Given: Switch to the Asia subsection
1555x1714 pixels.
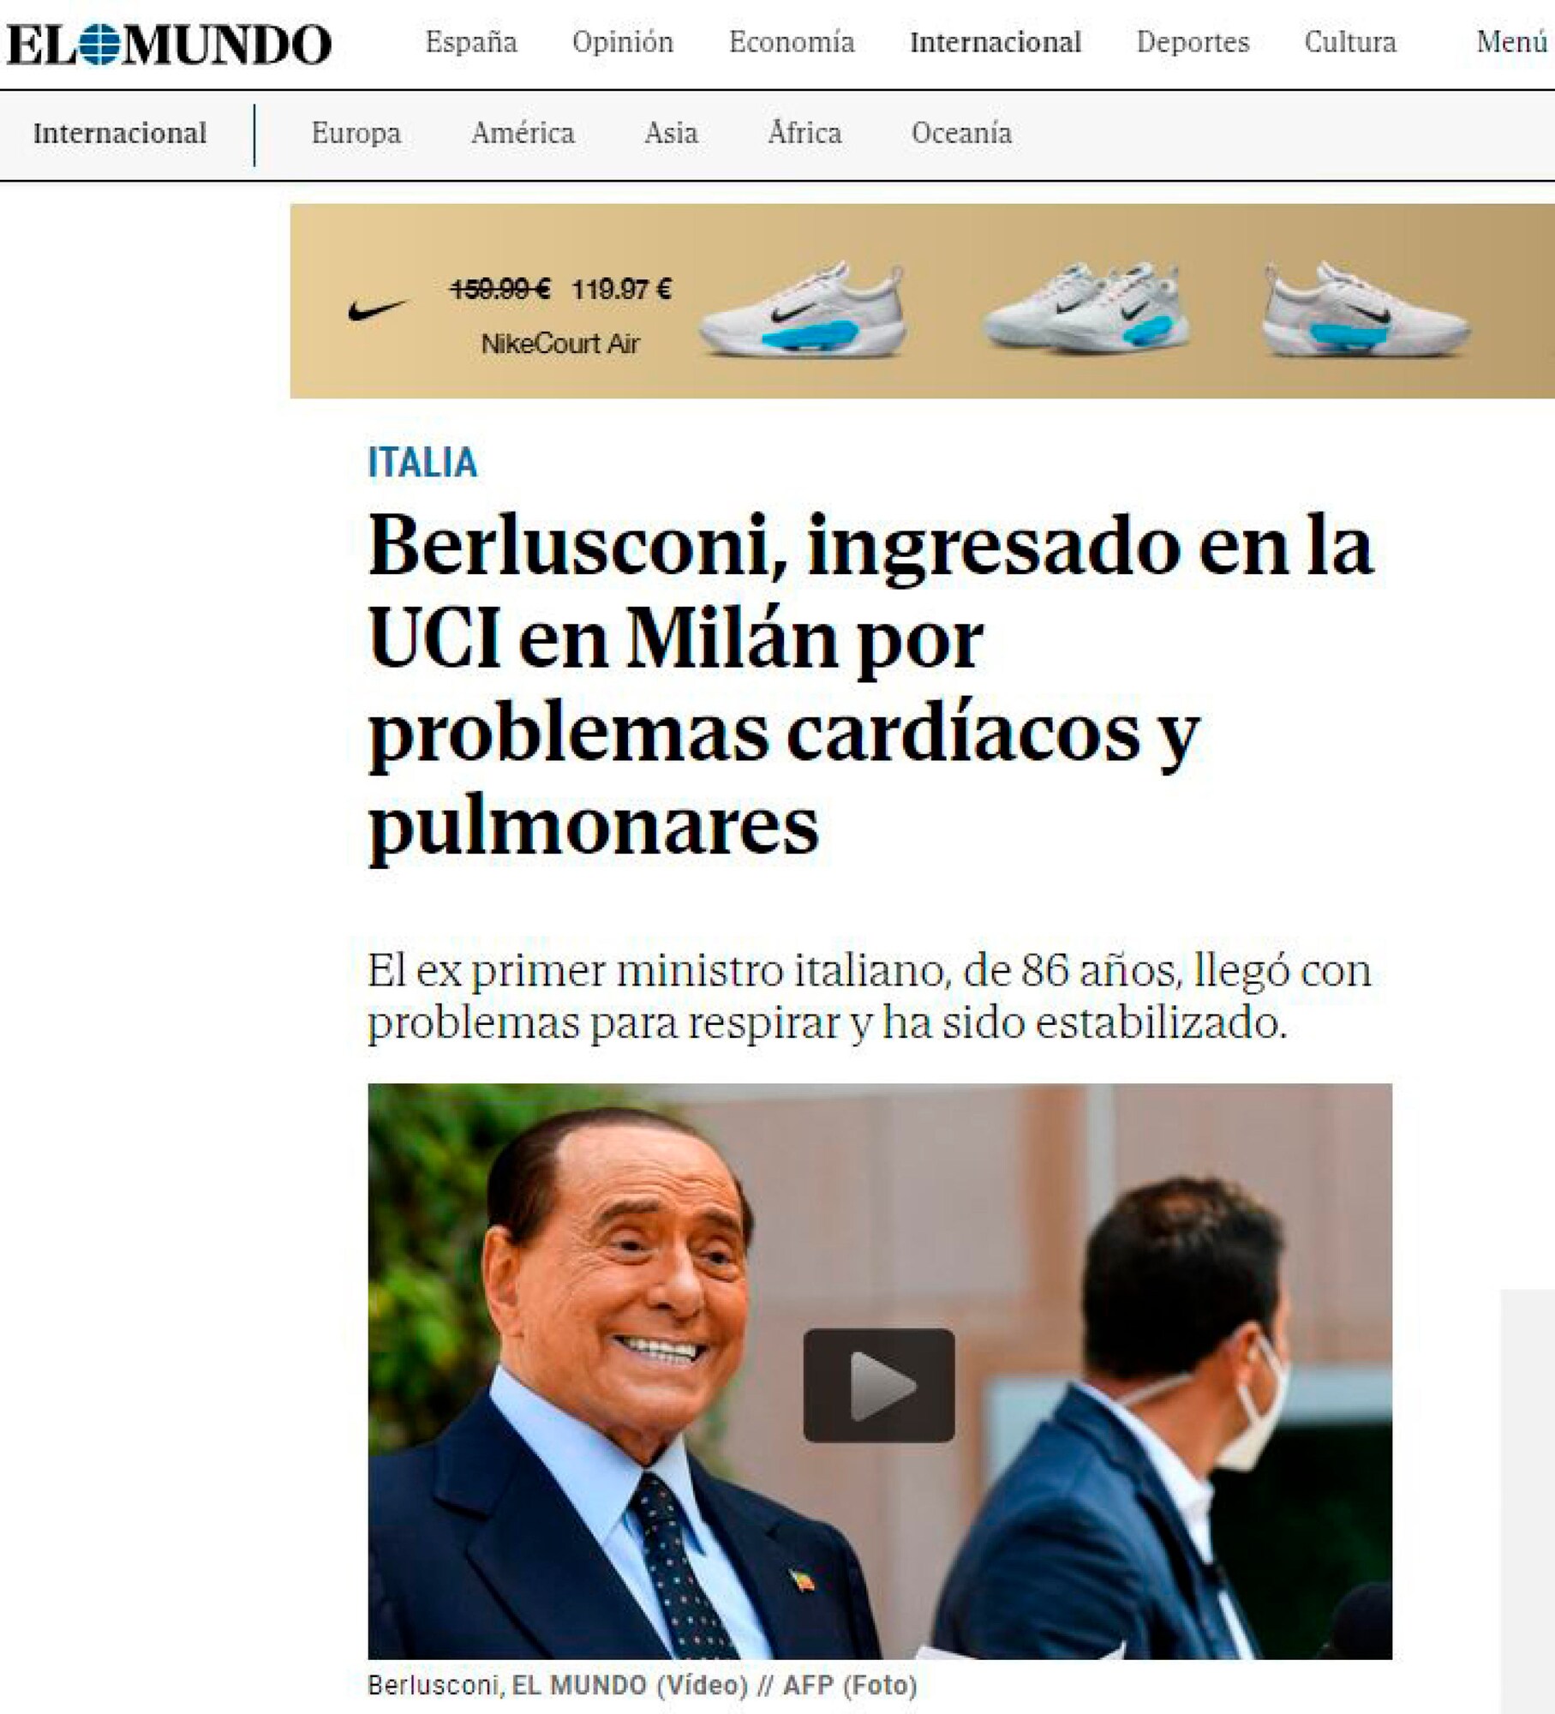Looking at the screenshot, I should click(x=671, y=133).
